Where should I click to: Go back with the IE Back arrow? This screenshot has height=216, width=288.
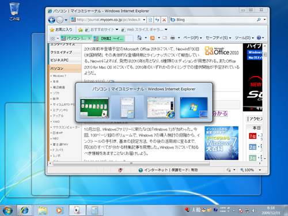coord(52,20)
